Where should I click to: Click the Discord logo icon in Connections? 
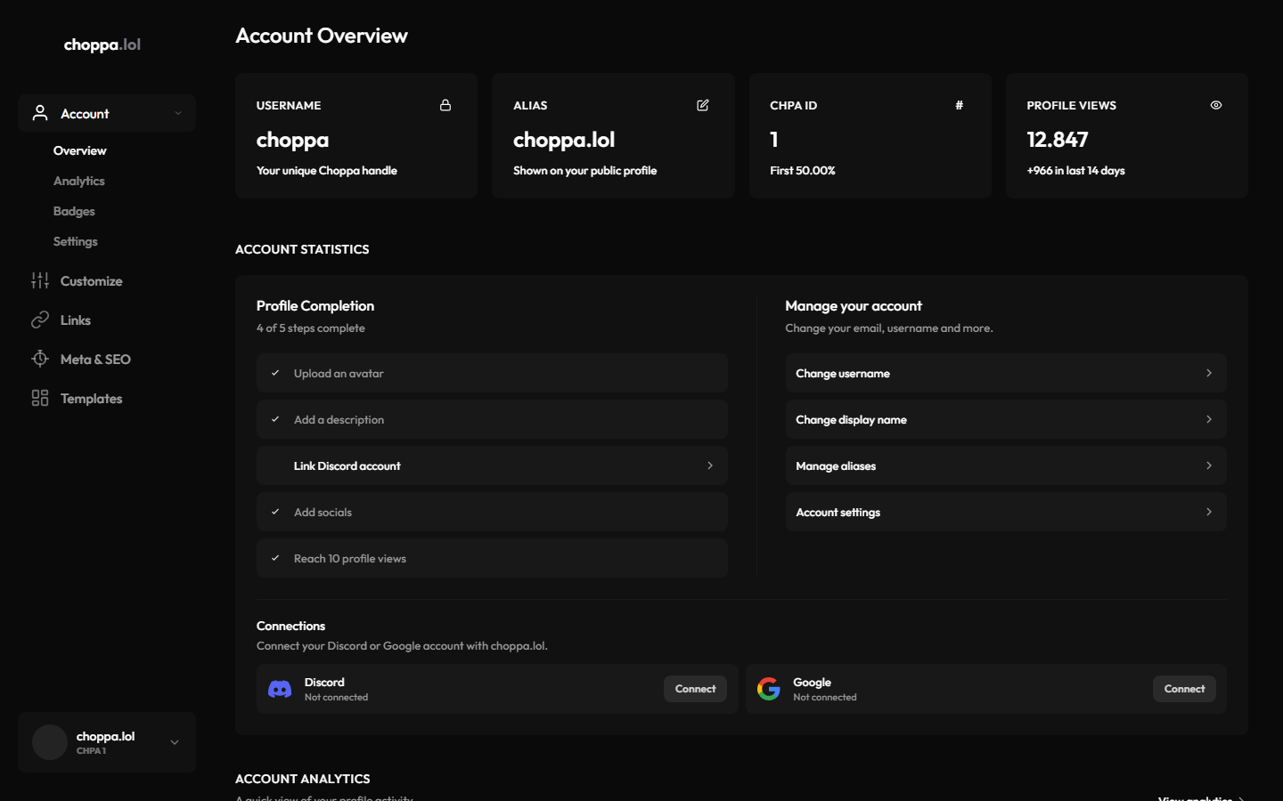tap(280, 689)
